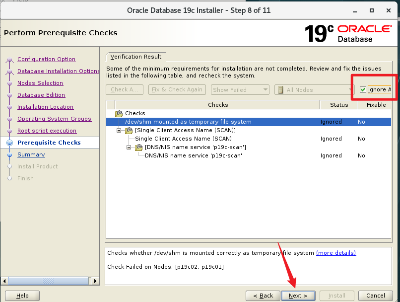Open the Nodes Selection step
This screenshot has height=302, width=400.
[x=40, y=83]
